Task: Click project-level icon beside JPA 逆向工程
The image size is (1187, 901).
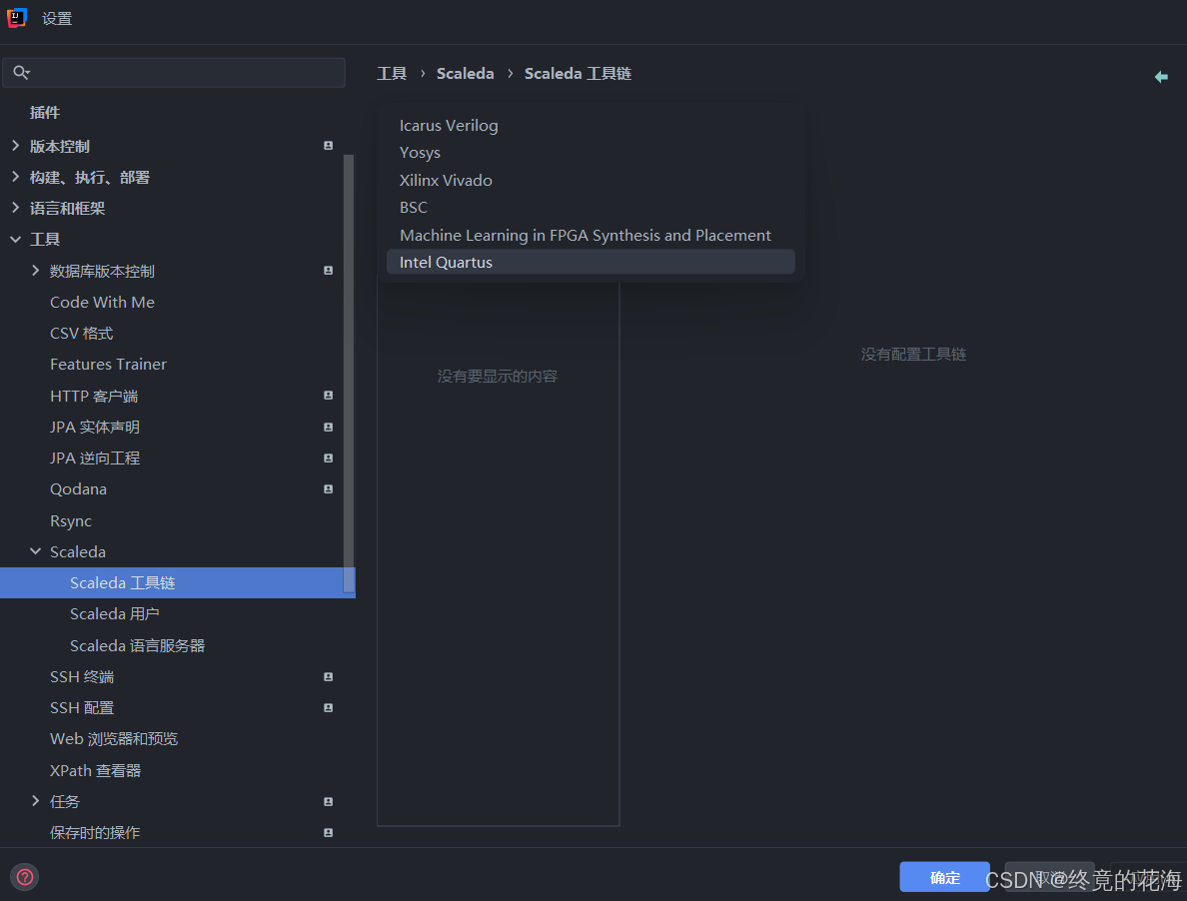Action: (x=329, y=457)
